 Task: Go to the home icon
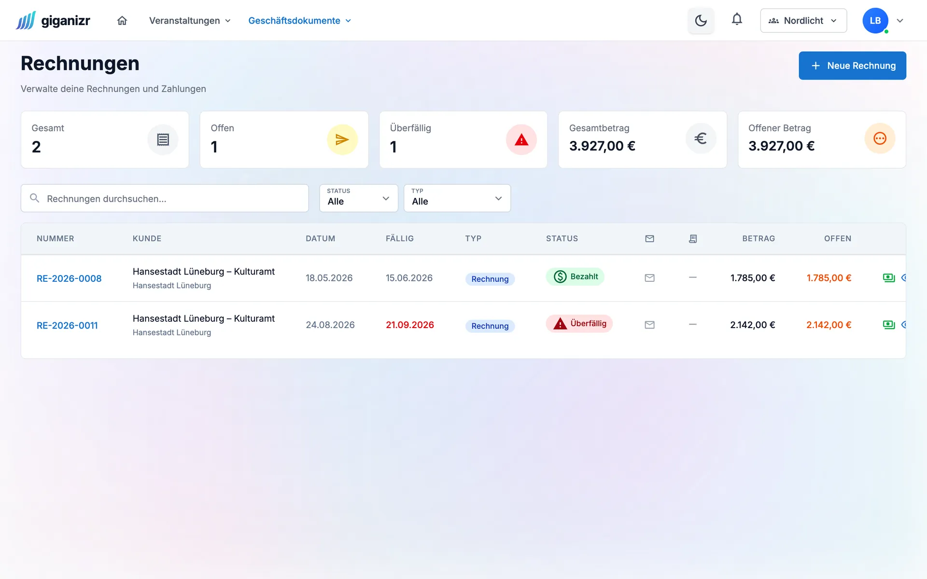point(122,21)
